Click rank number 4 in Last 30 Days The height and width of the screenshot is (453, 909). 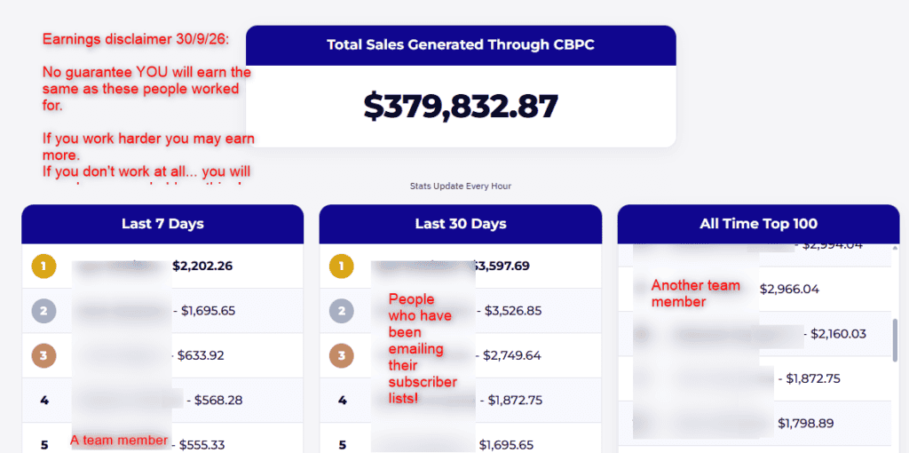tap(342, 401)
